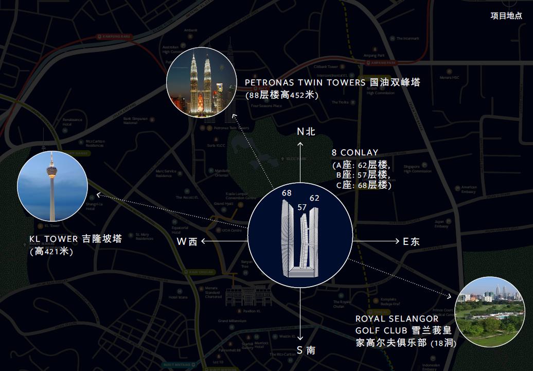Click the 'Mandarin Oriental' map label
533x371 pixels.
(222, 173)
